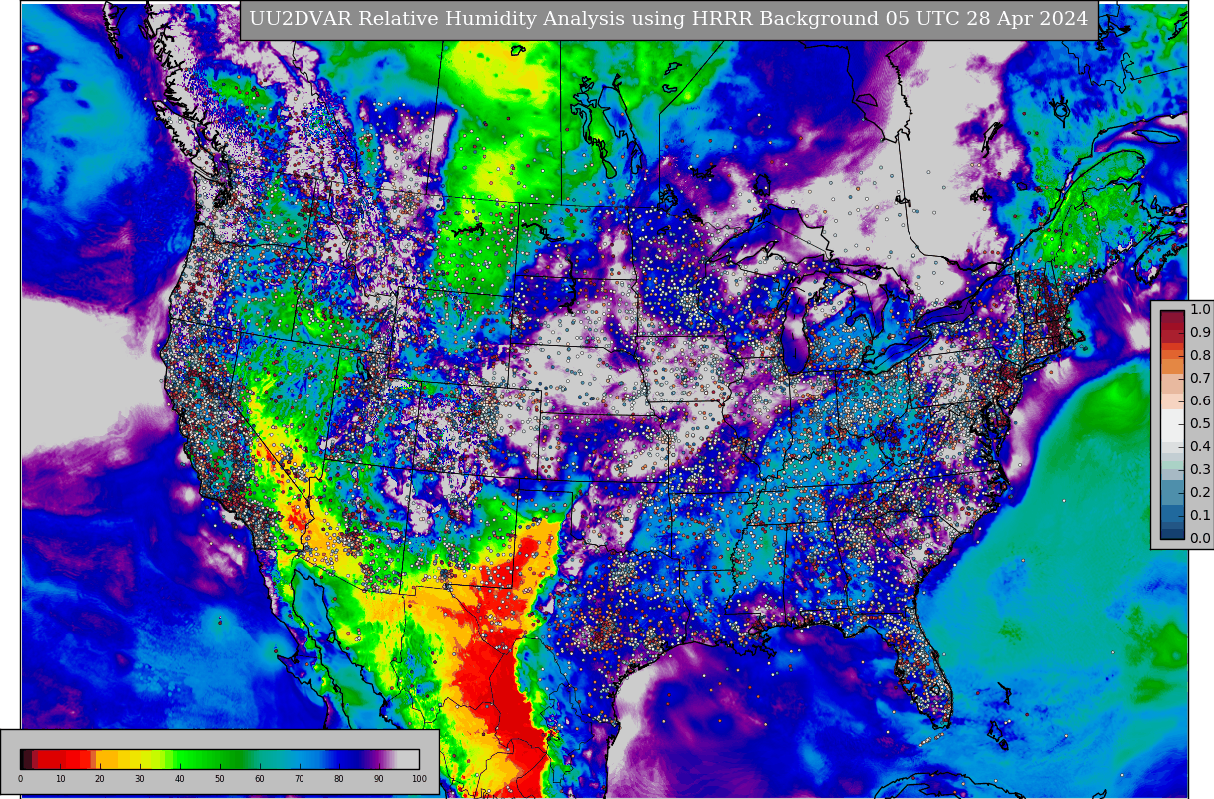Click the "30" label on the bottom humidity scale
The image size is (1214, 799).
click(x=140, y=779)
